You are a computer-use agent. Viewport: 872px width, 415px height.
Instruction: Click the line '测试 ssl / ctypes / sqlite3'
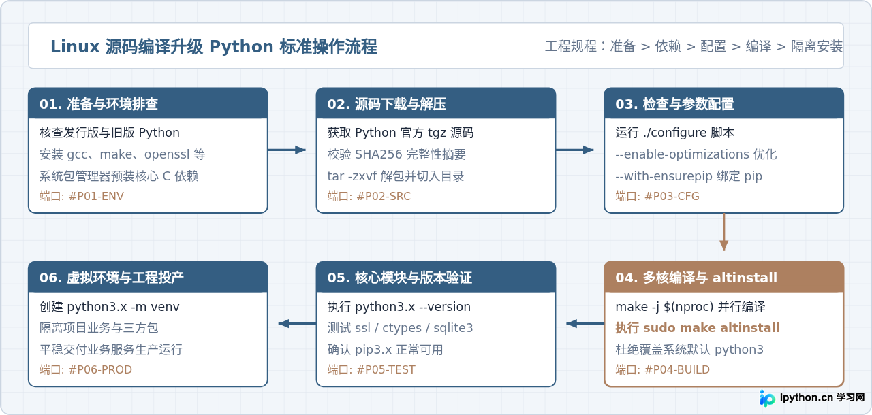401,328
